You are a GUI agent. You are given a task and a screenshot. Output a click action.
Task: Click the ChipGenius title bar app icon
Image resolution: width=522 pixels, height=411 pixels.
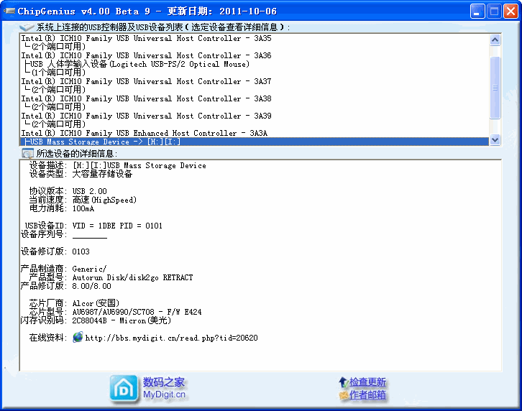[x=9, y=11]
